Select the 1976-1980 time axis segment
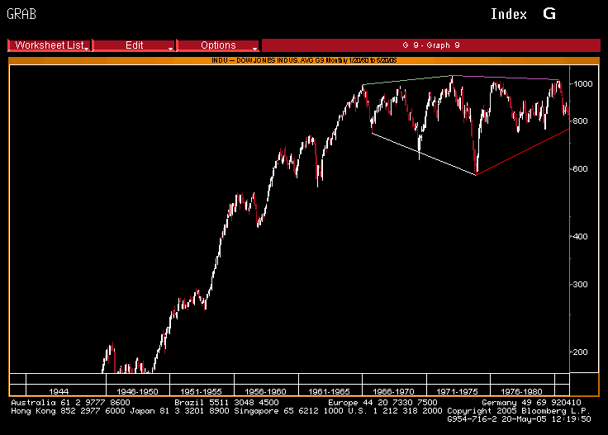The width and height of the screenshot is (608, 435). point(521,390)
